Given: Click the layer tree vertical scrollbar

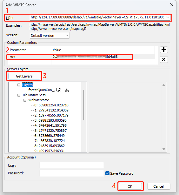Looking at the screenshot, I should coord(84,105).
